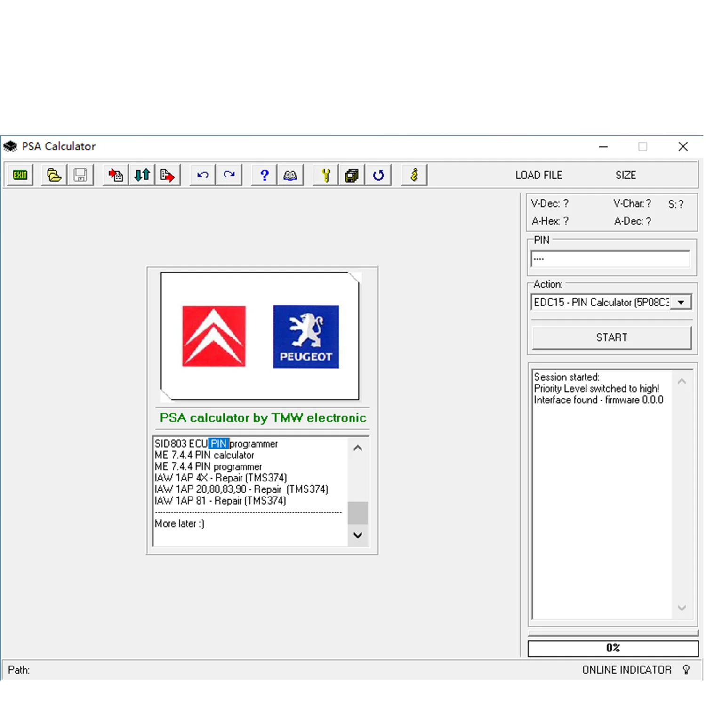
Task: Click the 'A-Hex: ?' value
Action: click(x=550, y=221)
